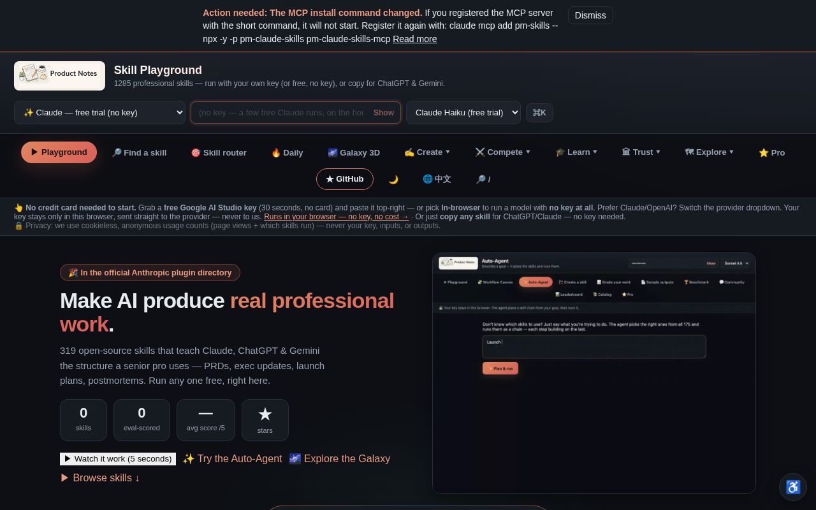Open the Galaxy 3D tab
The height and width of the screenshot is (510, 816).
pyautogui.click(x=354, y=152)
